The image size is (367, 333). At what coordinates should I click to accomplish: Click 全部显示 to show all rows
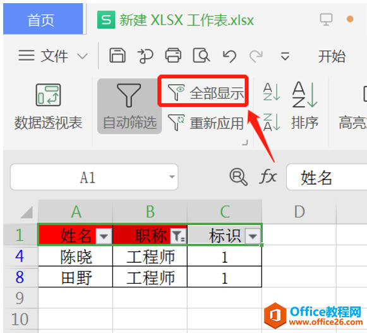pyautogui.click(x=206, y=93)
